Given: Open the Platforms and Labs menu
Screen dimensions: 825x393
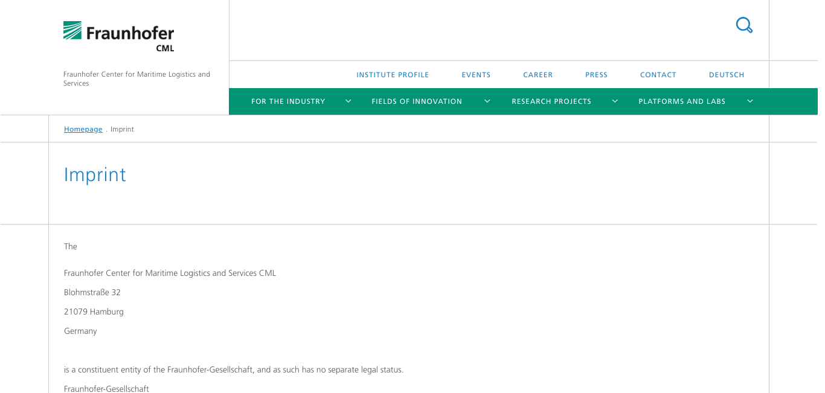Looking at the screenshot, I should (682, 101).
